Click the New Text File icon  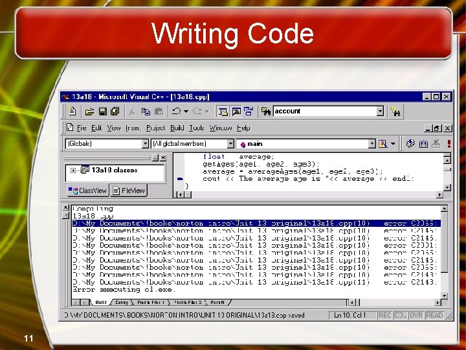point(72,111)
